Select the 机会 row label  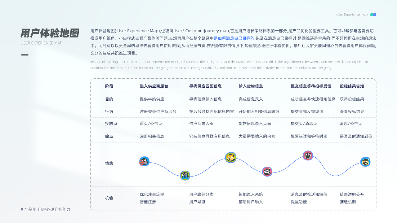109,198
